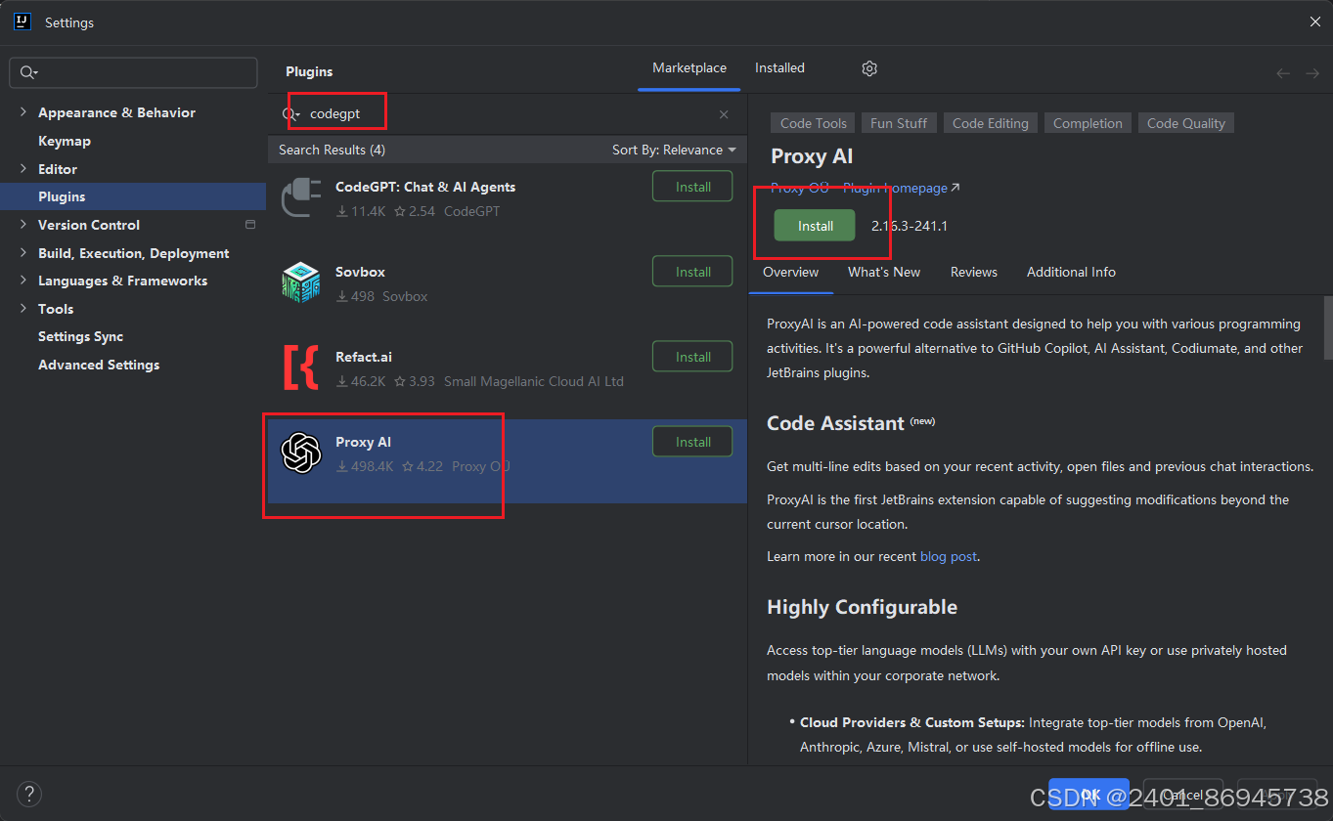The width and height of the screenshot is (1333, 821).
Task: Expand the Tools settings node
Action: point(22,309)
